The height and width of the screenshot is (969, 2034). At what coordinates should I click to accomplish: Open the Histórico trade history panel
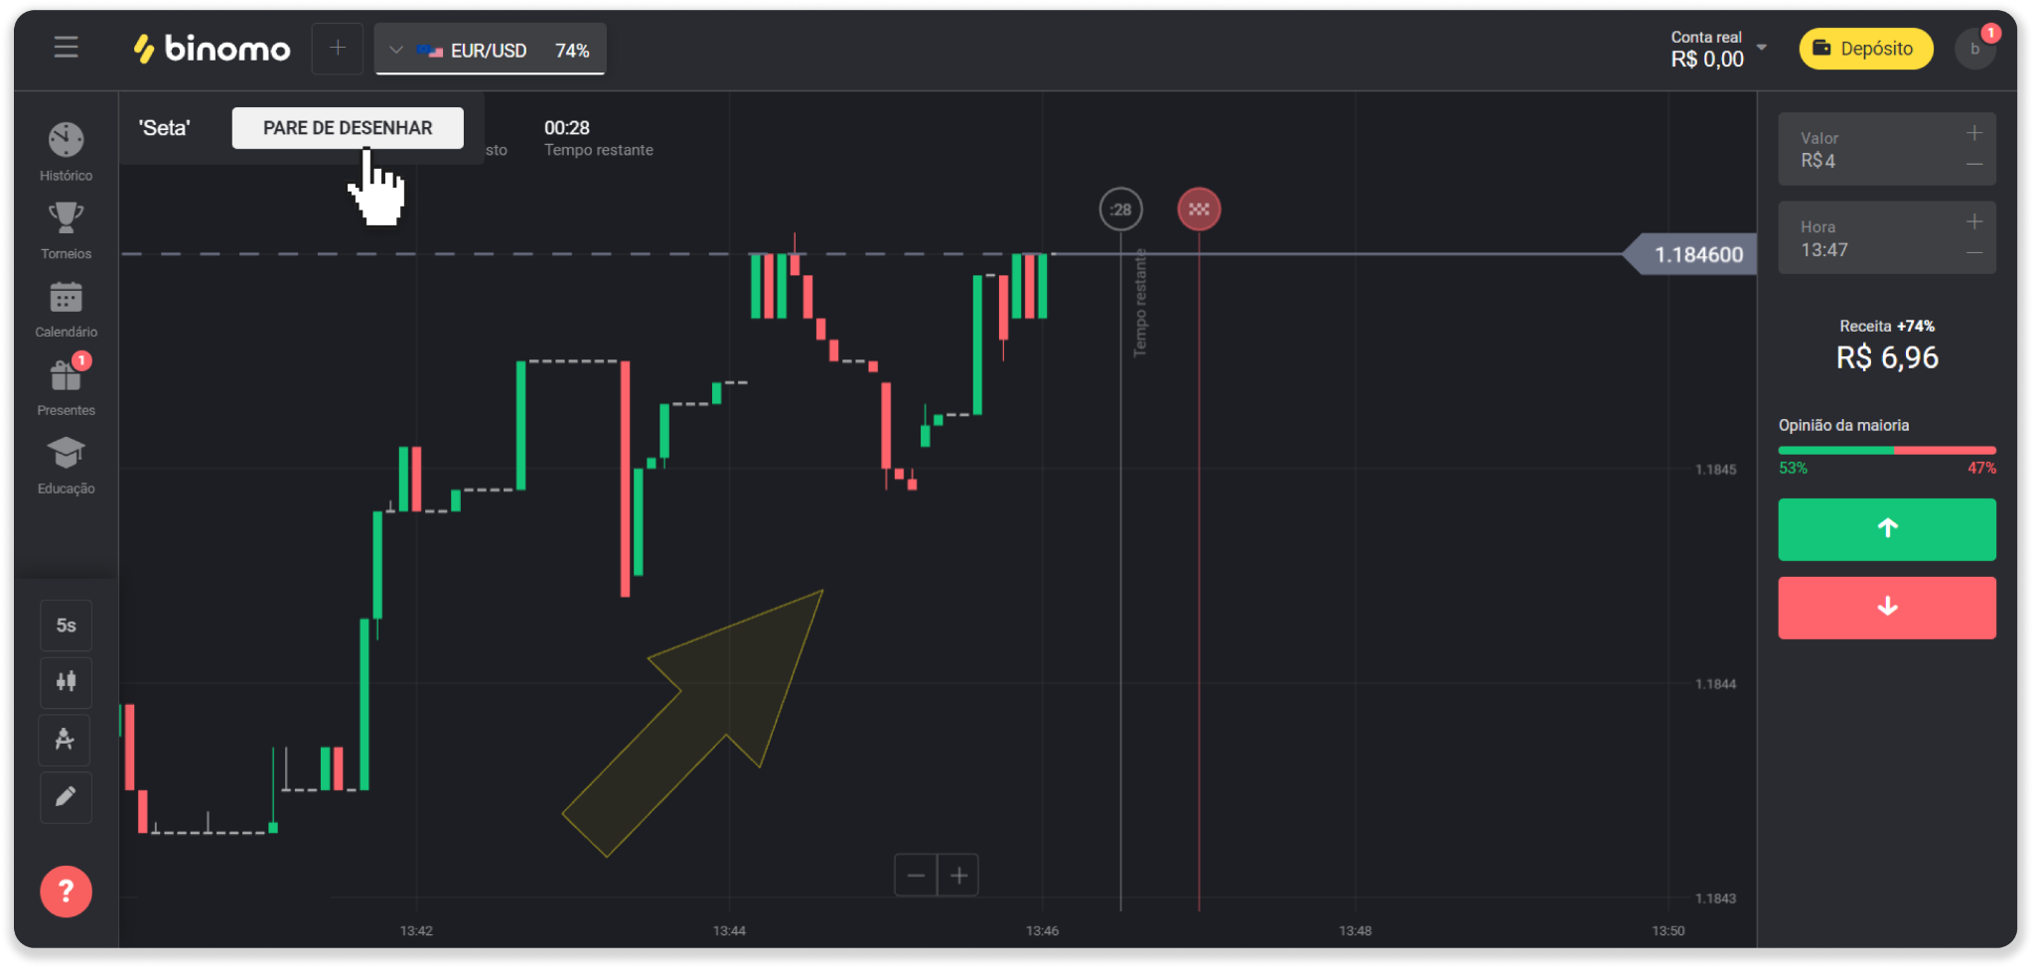click(66, 151)
